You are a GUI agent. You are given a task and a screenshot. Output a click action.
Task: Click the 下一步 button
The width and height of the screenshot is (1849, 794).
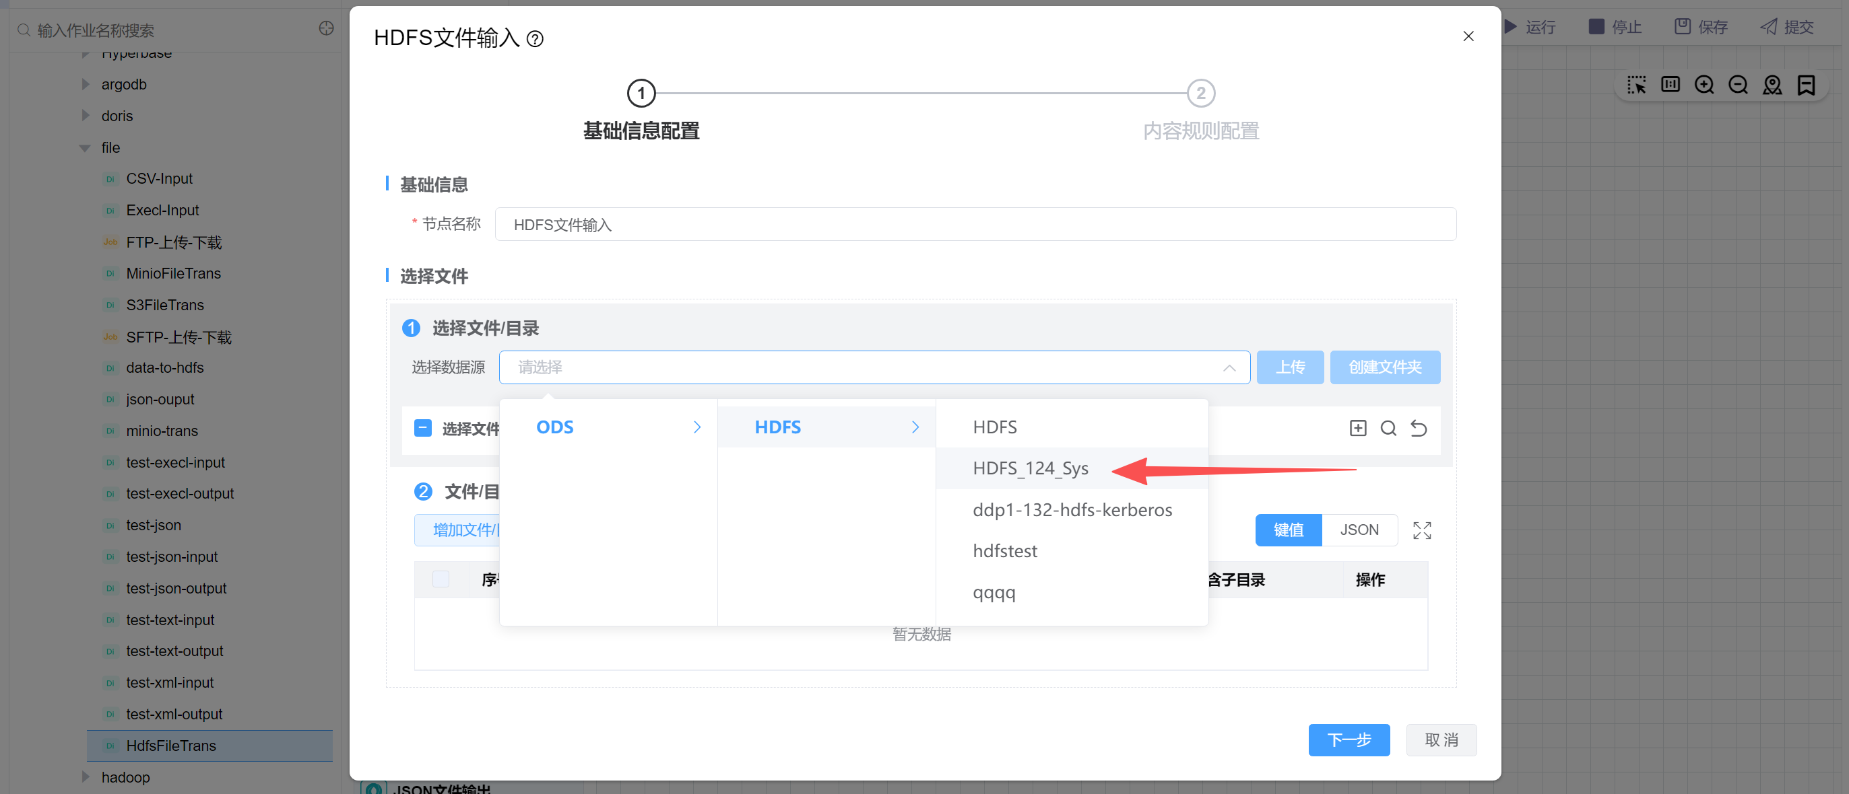point(1348,739)
